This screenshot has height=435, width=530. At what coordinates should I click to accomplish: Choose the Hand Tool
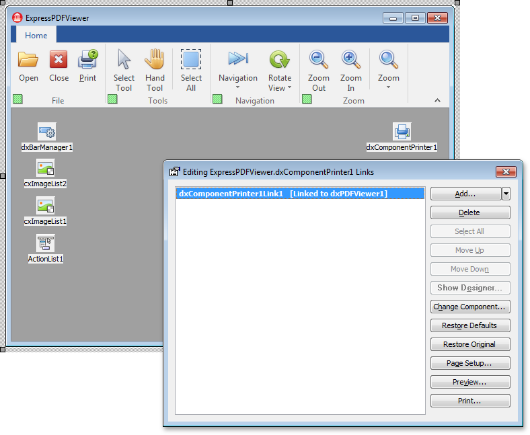coord(155,60)
